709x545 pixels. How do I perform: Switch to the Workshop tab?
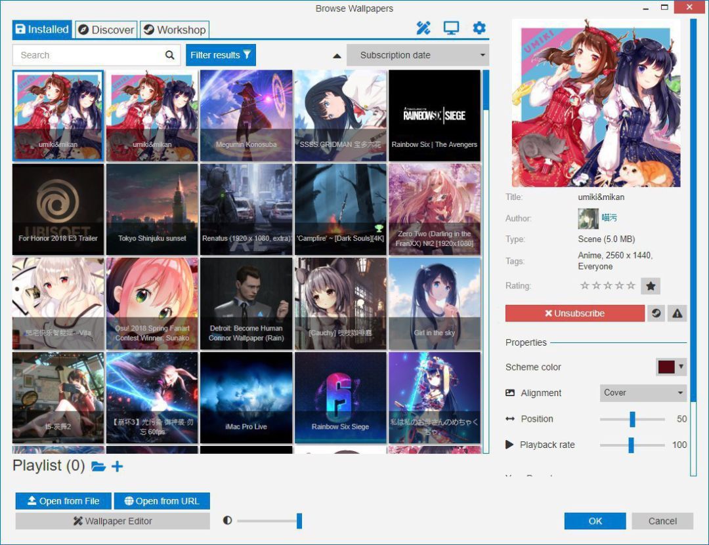[x=175, y=30]
